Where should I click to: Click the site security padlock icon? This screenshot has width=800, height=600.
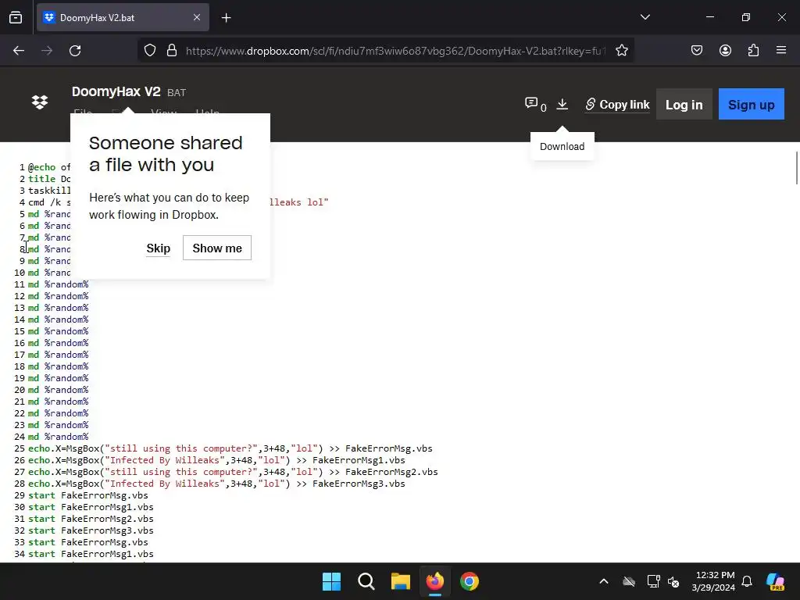click(172, 51)
